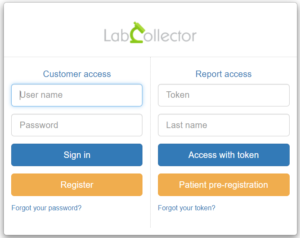Select the Token input field
Viewport: 300px width, 238px height.
tap(224, 95)
